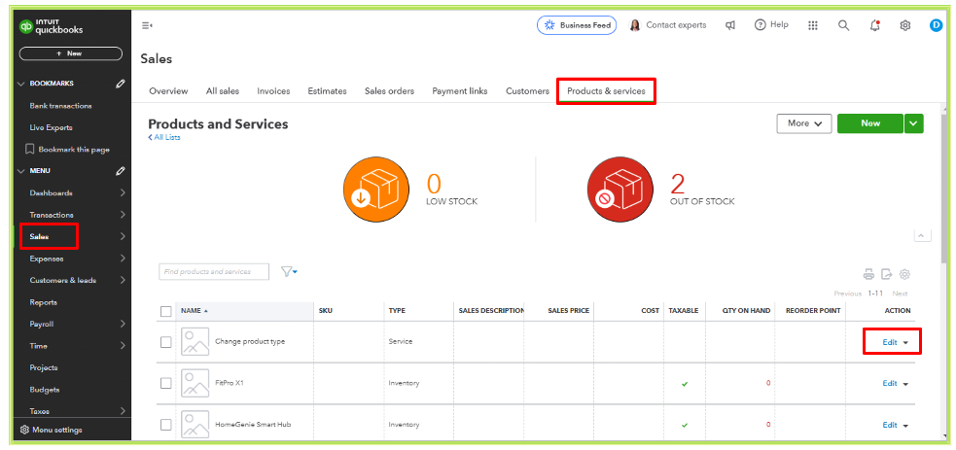Click Contact experts
The height and width of the screenshot is (450, 956).
[667, 25]
